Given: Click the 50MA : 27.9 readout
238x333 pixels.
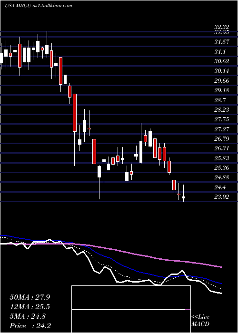Looking at the screenshot, I should 30,297.
